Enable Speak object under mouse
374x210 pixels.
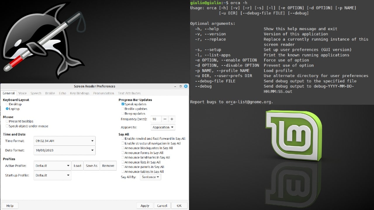coord(27,126)
